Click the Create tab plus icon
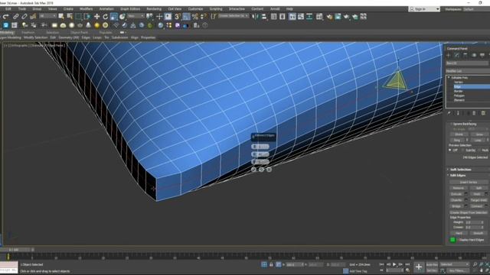 [x=449, y=55]
